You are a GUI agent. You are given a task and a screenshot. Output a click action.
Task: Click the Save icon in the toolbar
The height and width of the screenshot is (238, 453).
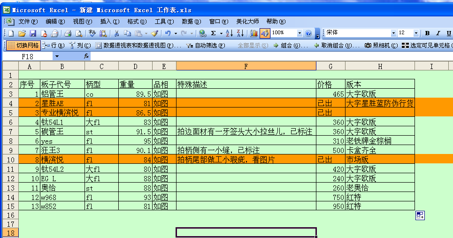click(x=33, y=33)
